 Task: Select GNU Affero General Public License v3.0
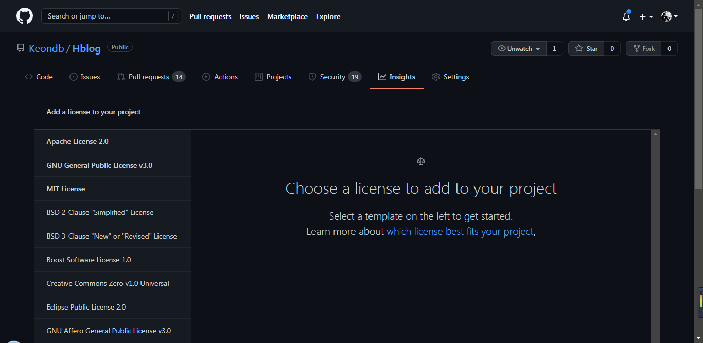[x=113, y=331]
